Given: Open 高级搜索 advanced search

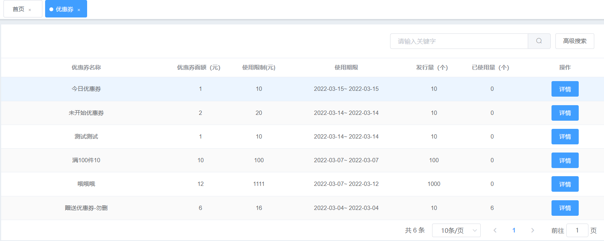Looking at the screenshot, I should [x=575, y=41].
